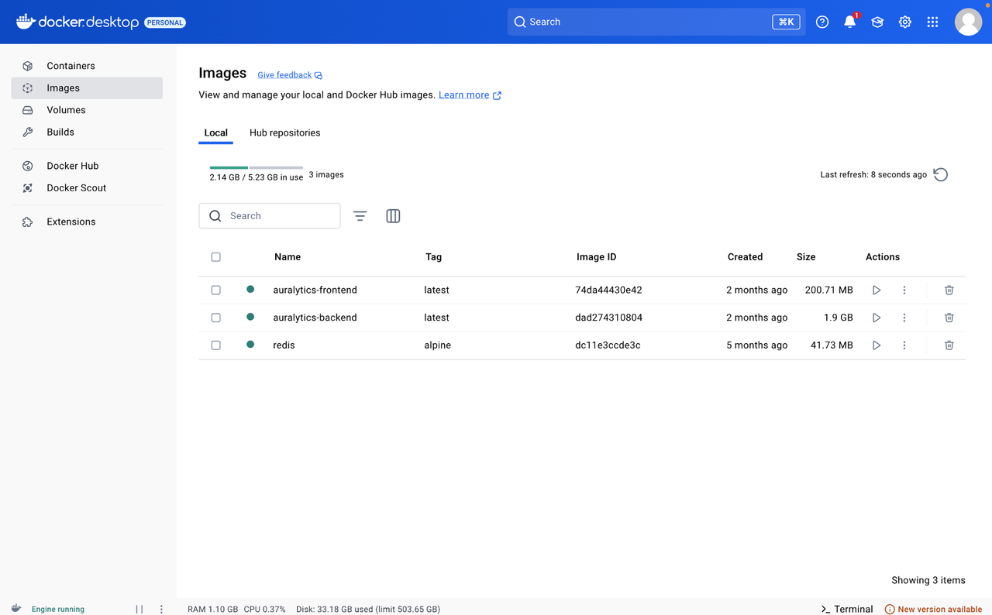Follow the Learn more link
992x615 pixels.
coord(470,95)
